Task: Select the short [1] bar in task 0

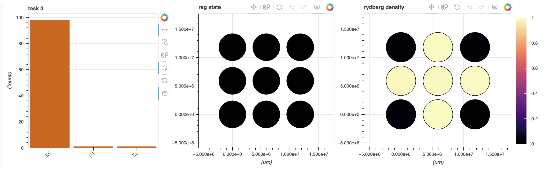Action: point(93,147)
